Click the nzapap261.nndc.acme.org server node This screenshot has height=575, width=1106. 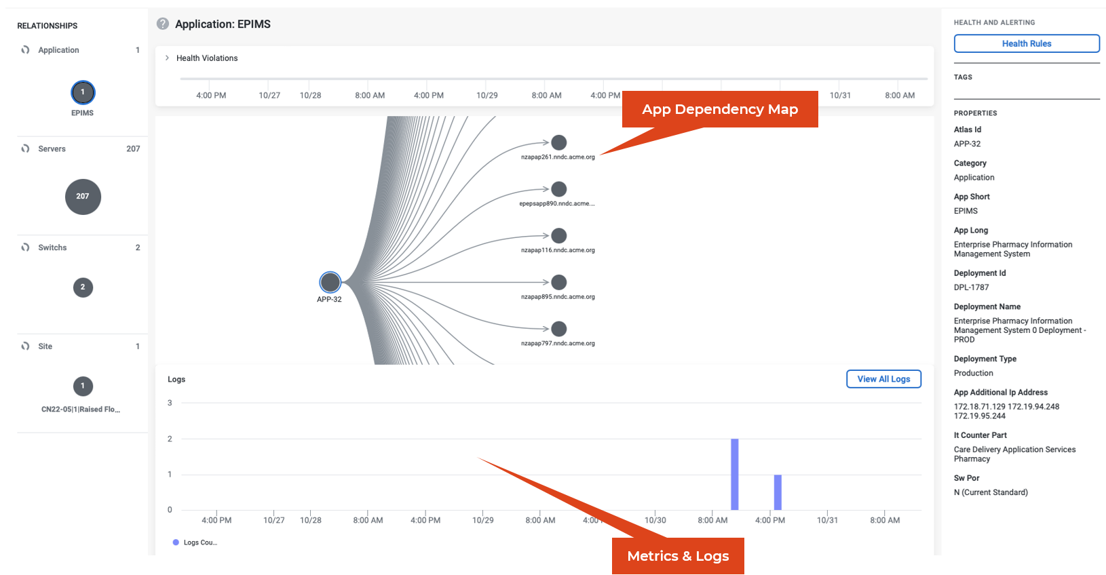(x=558, y=142)
